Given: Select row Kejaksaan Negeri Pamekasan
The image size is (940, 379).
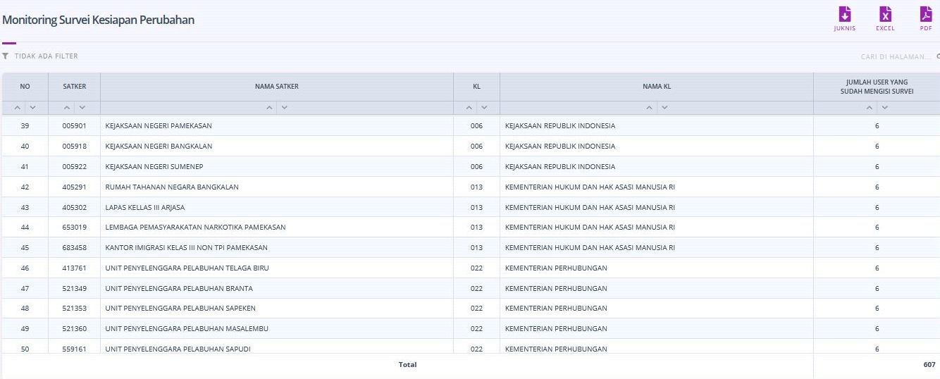Looking at the screenshot, I should (x=471, y=125).
